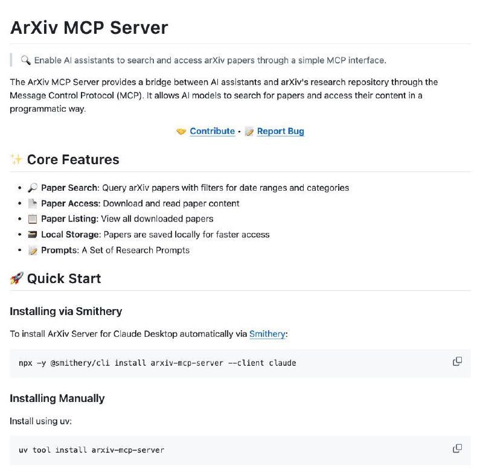The image size is (483, 475).
Task: Click the magnifying glass emoji in blockquote
Action: pyautogui.click(x=25, y=60)
